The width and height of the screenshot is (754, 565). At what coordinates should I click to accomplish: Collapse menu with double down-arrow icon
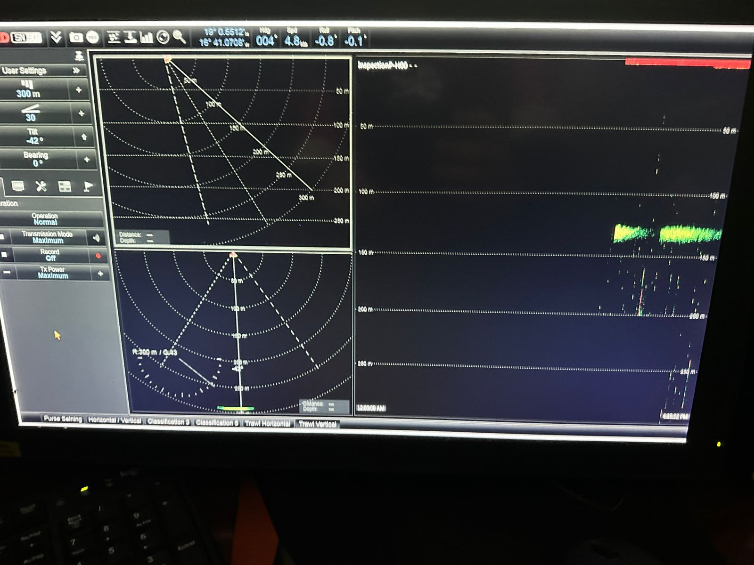56,37
